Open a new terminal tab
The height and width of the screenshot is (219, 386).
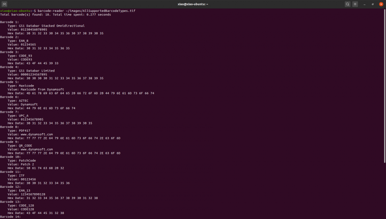pos(5,4)
